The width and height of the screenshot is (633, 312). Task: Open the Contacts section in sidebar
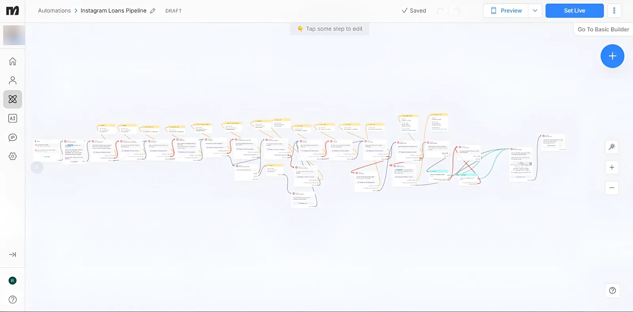pos(13,80)
